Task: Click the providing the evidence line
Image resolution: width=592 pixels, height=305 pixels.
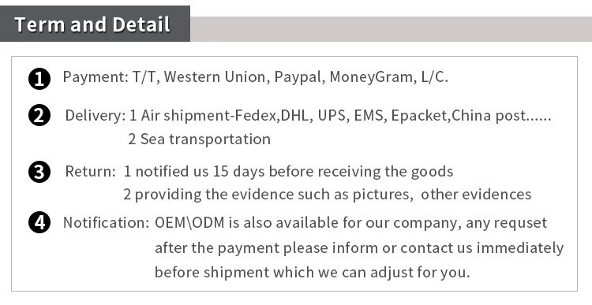Action: 328,195
